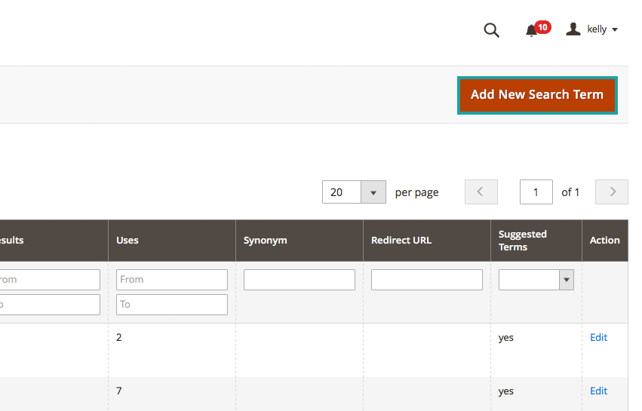Viewport: 642px width, 411px height.
Task: Expand the per page dropdown
Action: pyautogui.click(x=373, y=192)
